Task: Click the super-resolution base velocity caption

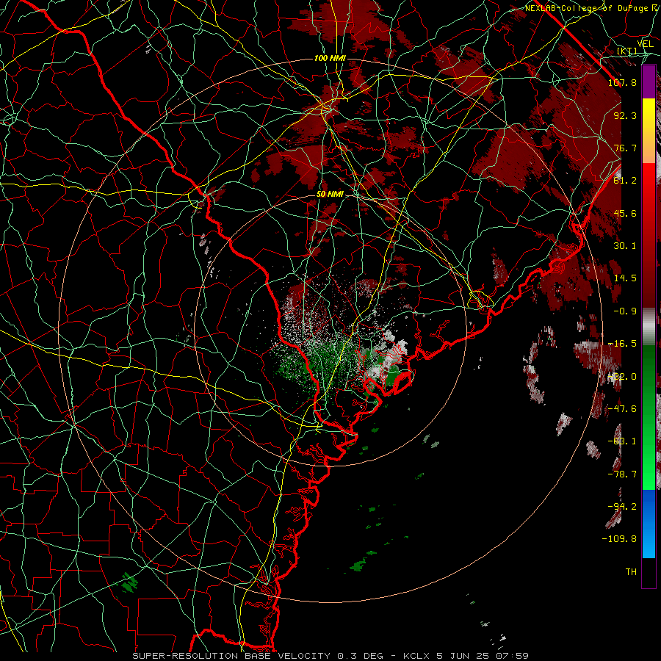Action: [x=330, y=656]
